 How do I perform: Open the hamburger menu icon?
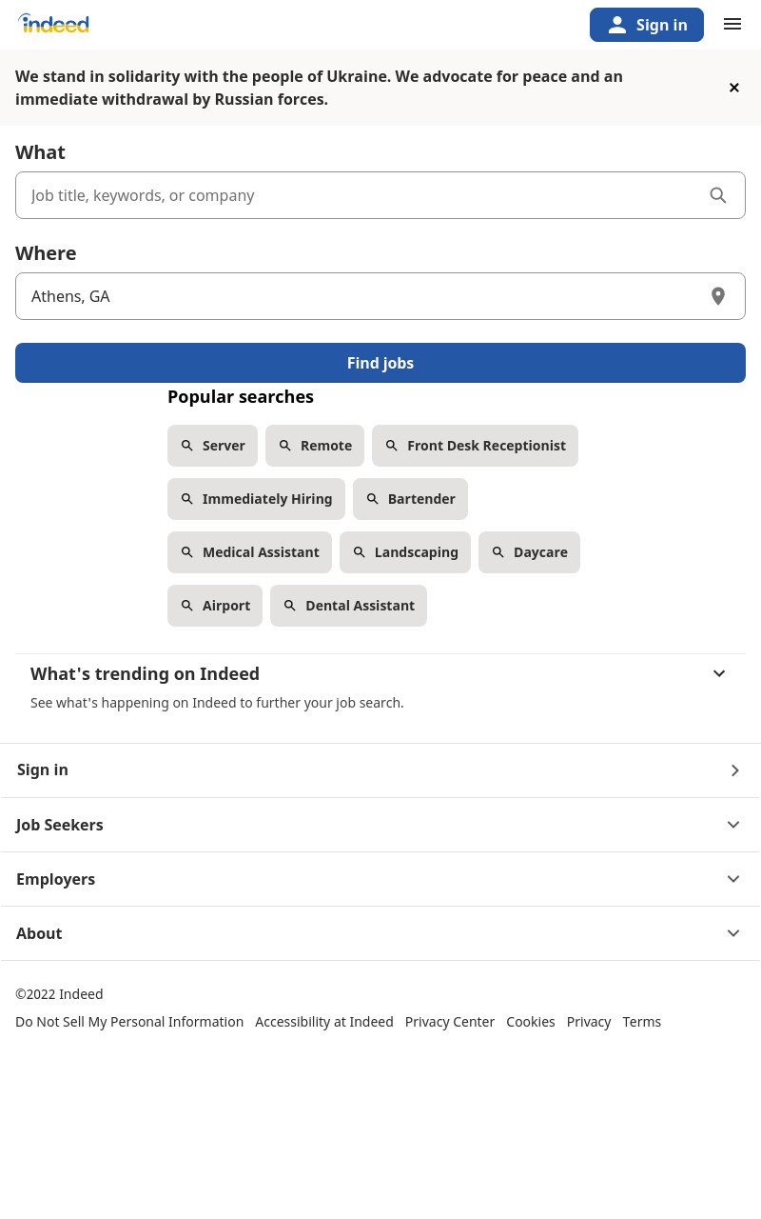tap(732, 25)
